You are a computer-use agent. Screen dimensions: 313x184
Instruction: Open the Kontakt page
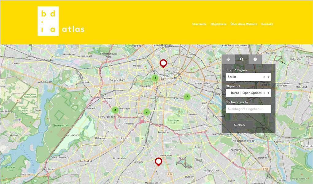tap(267, 24)
